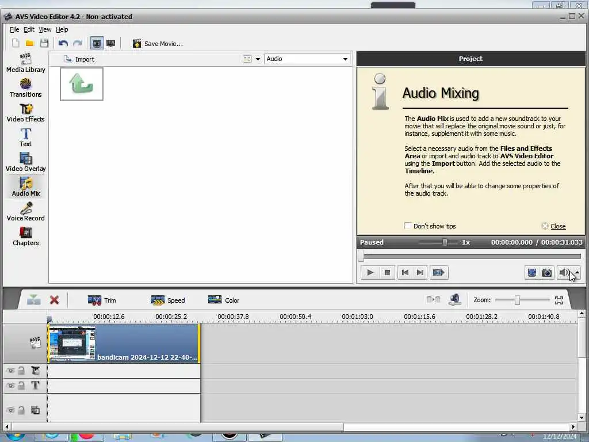
Task: Click the Close link in the tips panel
Action: click(x=558, y=226)
